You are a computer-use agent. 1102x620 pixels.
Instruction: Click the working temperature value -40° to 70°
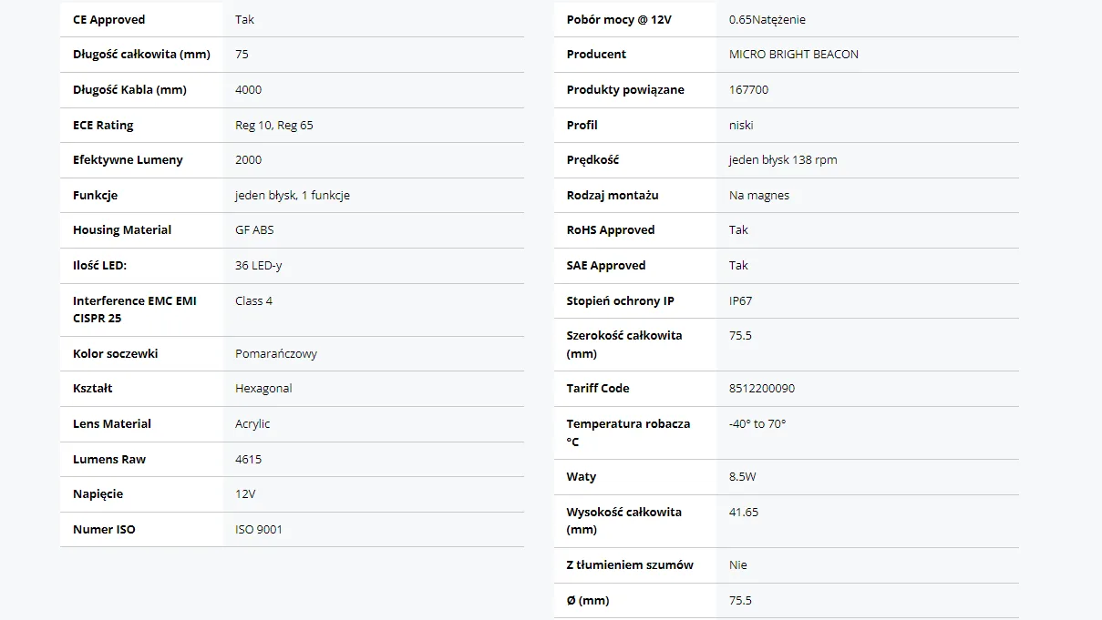pos(757,423)
